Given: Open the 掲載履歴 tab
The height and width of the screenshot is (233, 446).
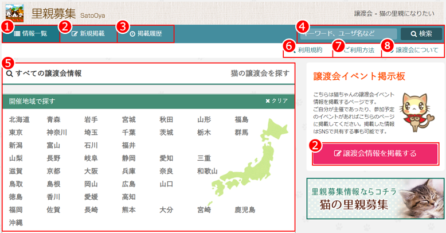Looking at the screenshot, I should tap(146, 34).
